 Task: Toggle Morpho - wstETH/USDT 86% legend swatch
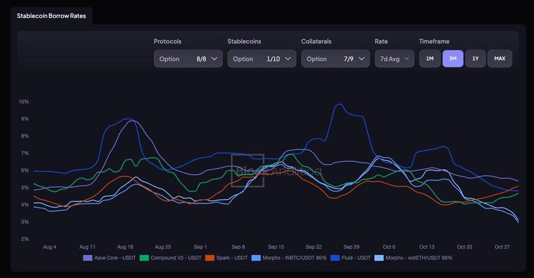click(x=379, y=258)
